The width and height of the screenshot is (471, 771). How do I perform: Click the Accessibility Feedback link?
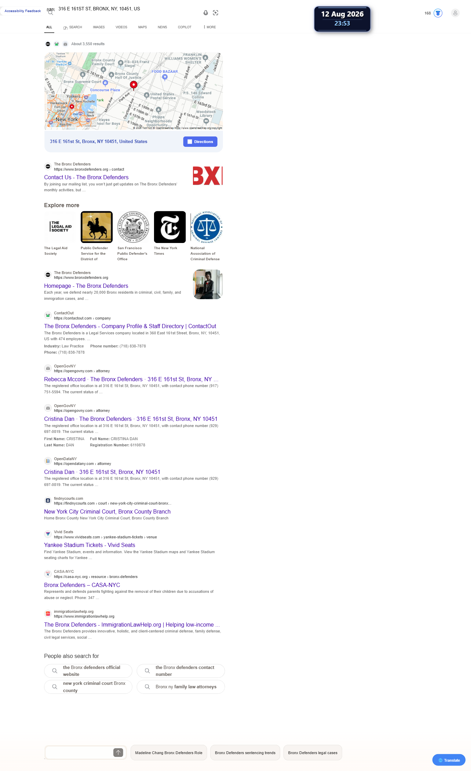(x=23, y=11)
